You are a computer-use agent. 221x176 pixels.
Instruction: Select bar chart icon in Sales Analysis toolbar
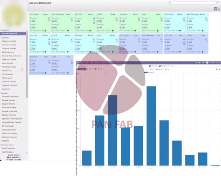point(87,69)
